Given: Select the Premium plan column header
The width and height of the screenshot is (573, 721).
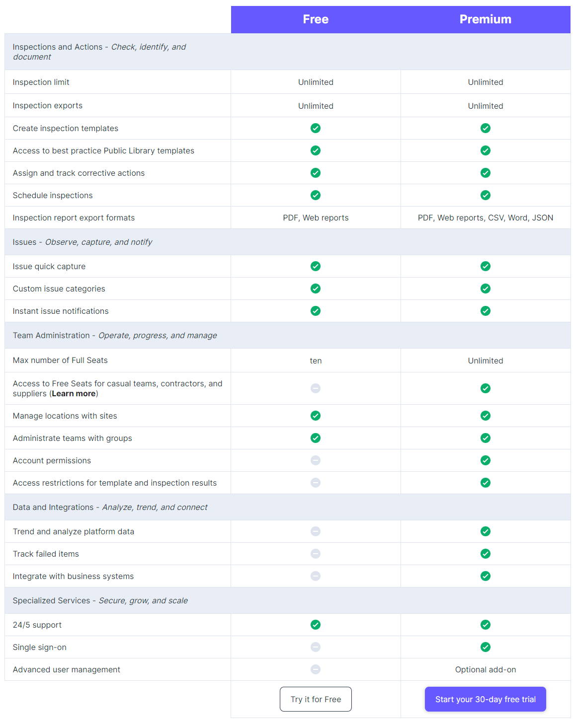Looking at the screenshot, I should (x=486, y=19).
